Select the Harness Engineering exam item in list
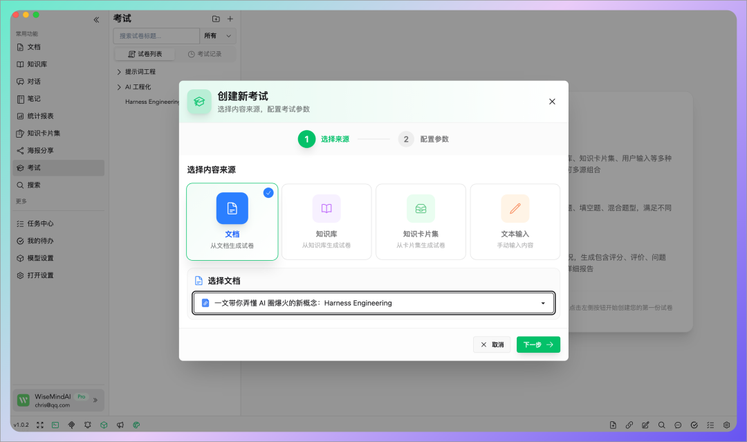This screenshot has width=747, height=442. (x=152, y=102)
